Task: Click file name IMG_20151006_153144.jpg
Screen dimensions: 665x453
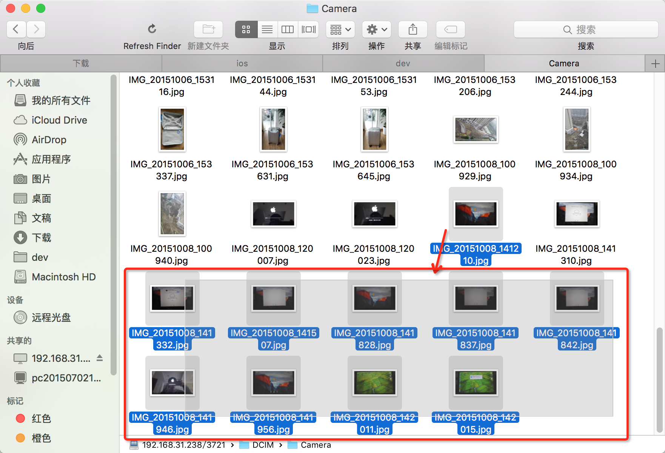Action: pyautogui.click(x=273, y=86)
